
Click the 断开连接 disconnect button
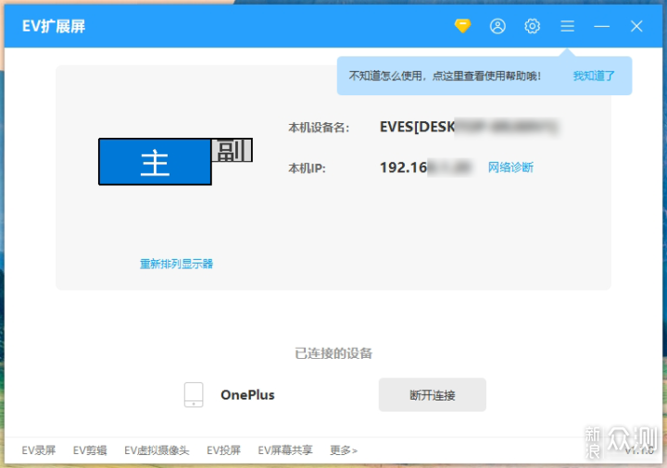(x=433, y=395)
